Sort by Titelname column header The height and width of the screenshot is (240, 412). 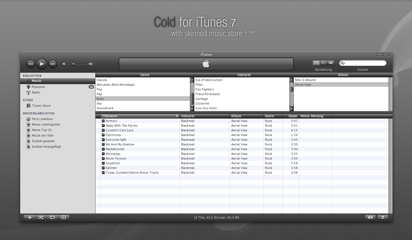pyautogui.click(x=140, y=116)
